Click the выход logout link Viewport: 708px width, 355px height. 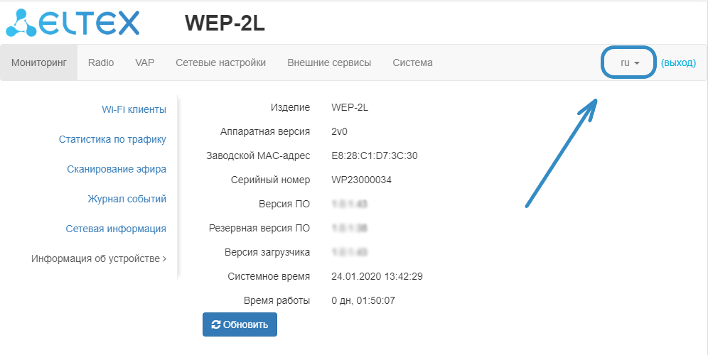[x=678, y=62]
